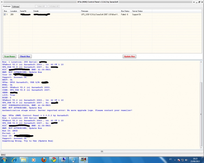This screenshot has width=204, height=163.
Task: Open Action Center flag tray icon
Action: click(179, 160)
